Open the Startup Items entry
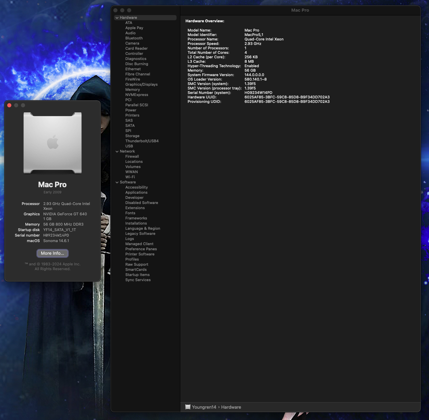 [137, 275]
